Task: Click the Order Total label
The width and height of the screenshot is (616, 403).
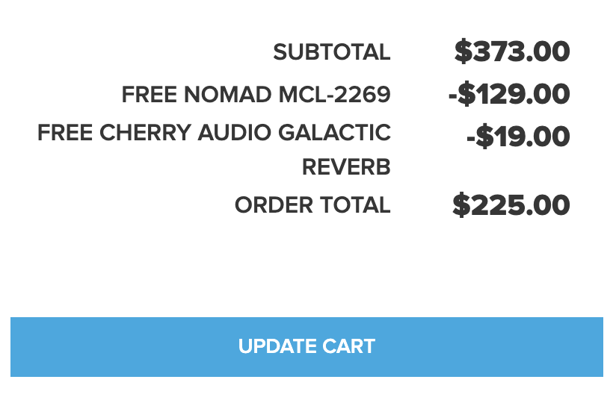Action: [312, 205]
